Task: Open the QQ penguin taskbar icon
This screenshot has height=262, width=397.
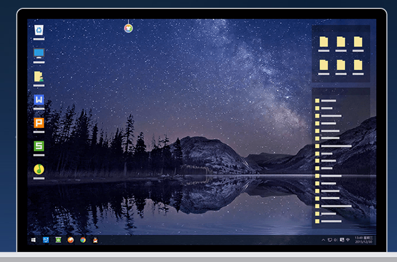Action: click(95, 240)
